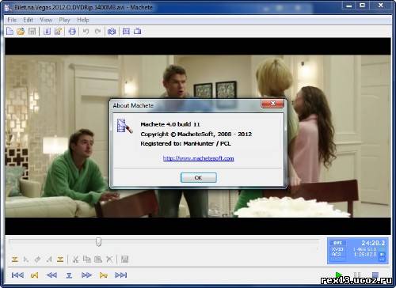Set selection start with the yellow marker icon
Image resolution: width=396 pixels, height=288 pixels.
(x=15, y=260)
